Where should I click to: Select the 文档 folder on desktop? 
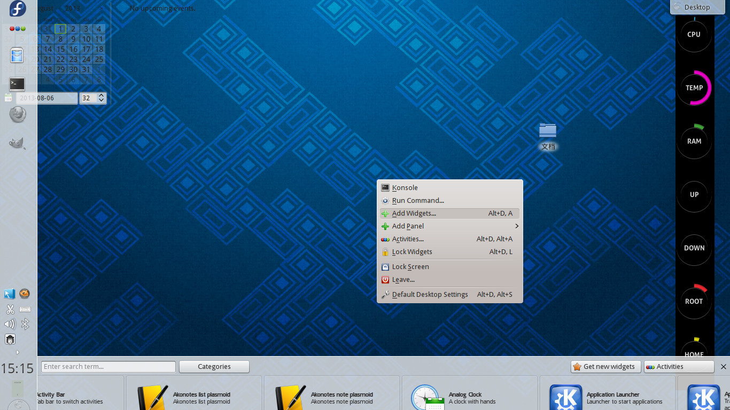pos(548,136)
